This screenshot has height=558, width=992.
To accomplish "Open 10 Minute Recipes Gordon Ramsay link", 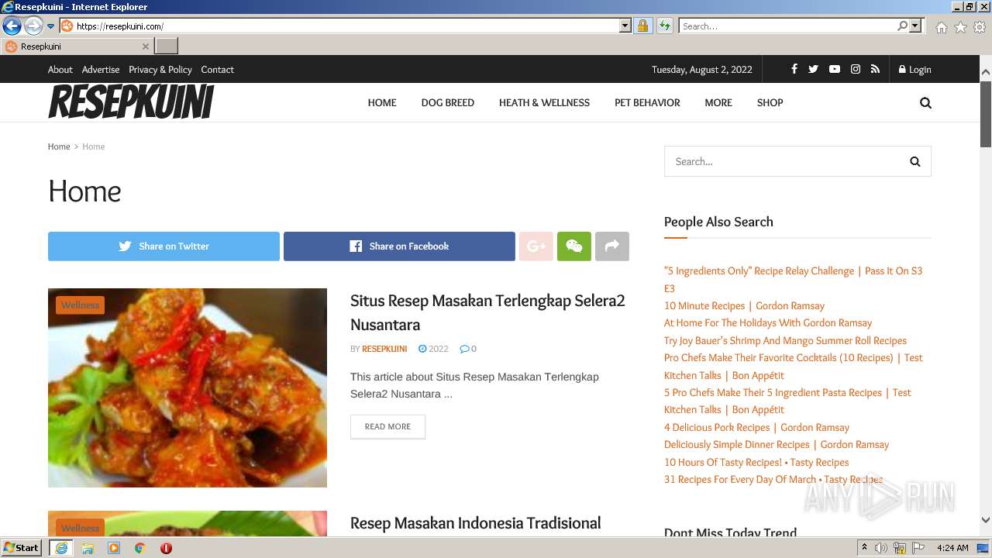I will 744,305.
